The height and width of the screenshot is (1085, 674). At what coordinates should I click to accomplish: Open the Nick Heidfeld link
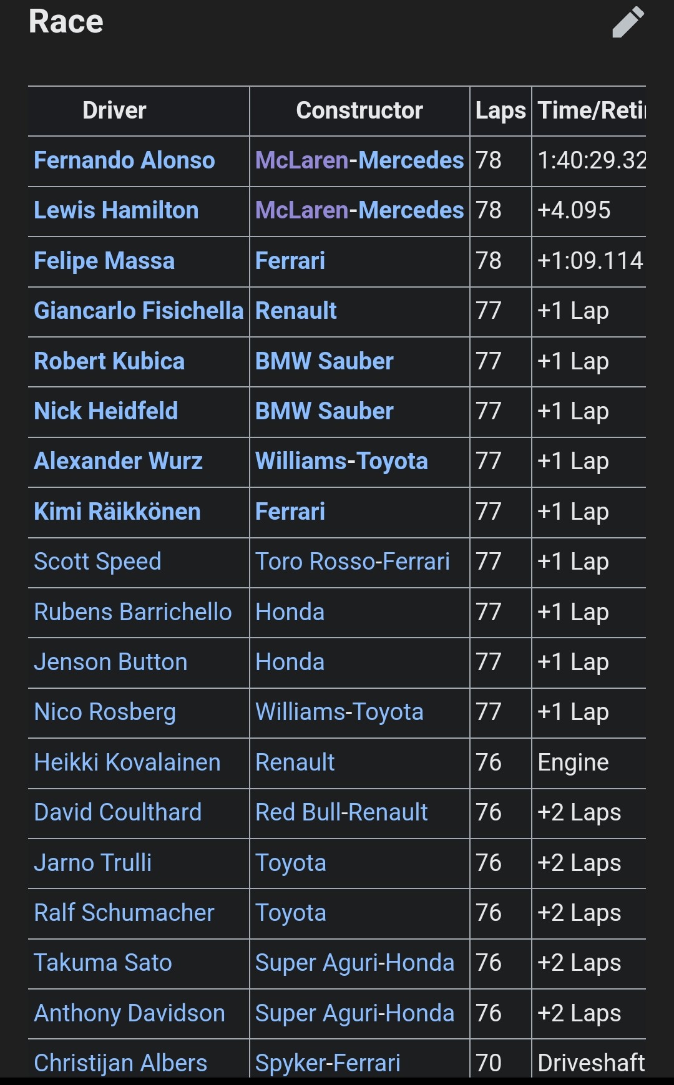click(x=106, y=411)
